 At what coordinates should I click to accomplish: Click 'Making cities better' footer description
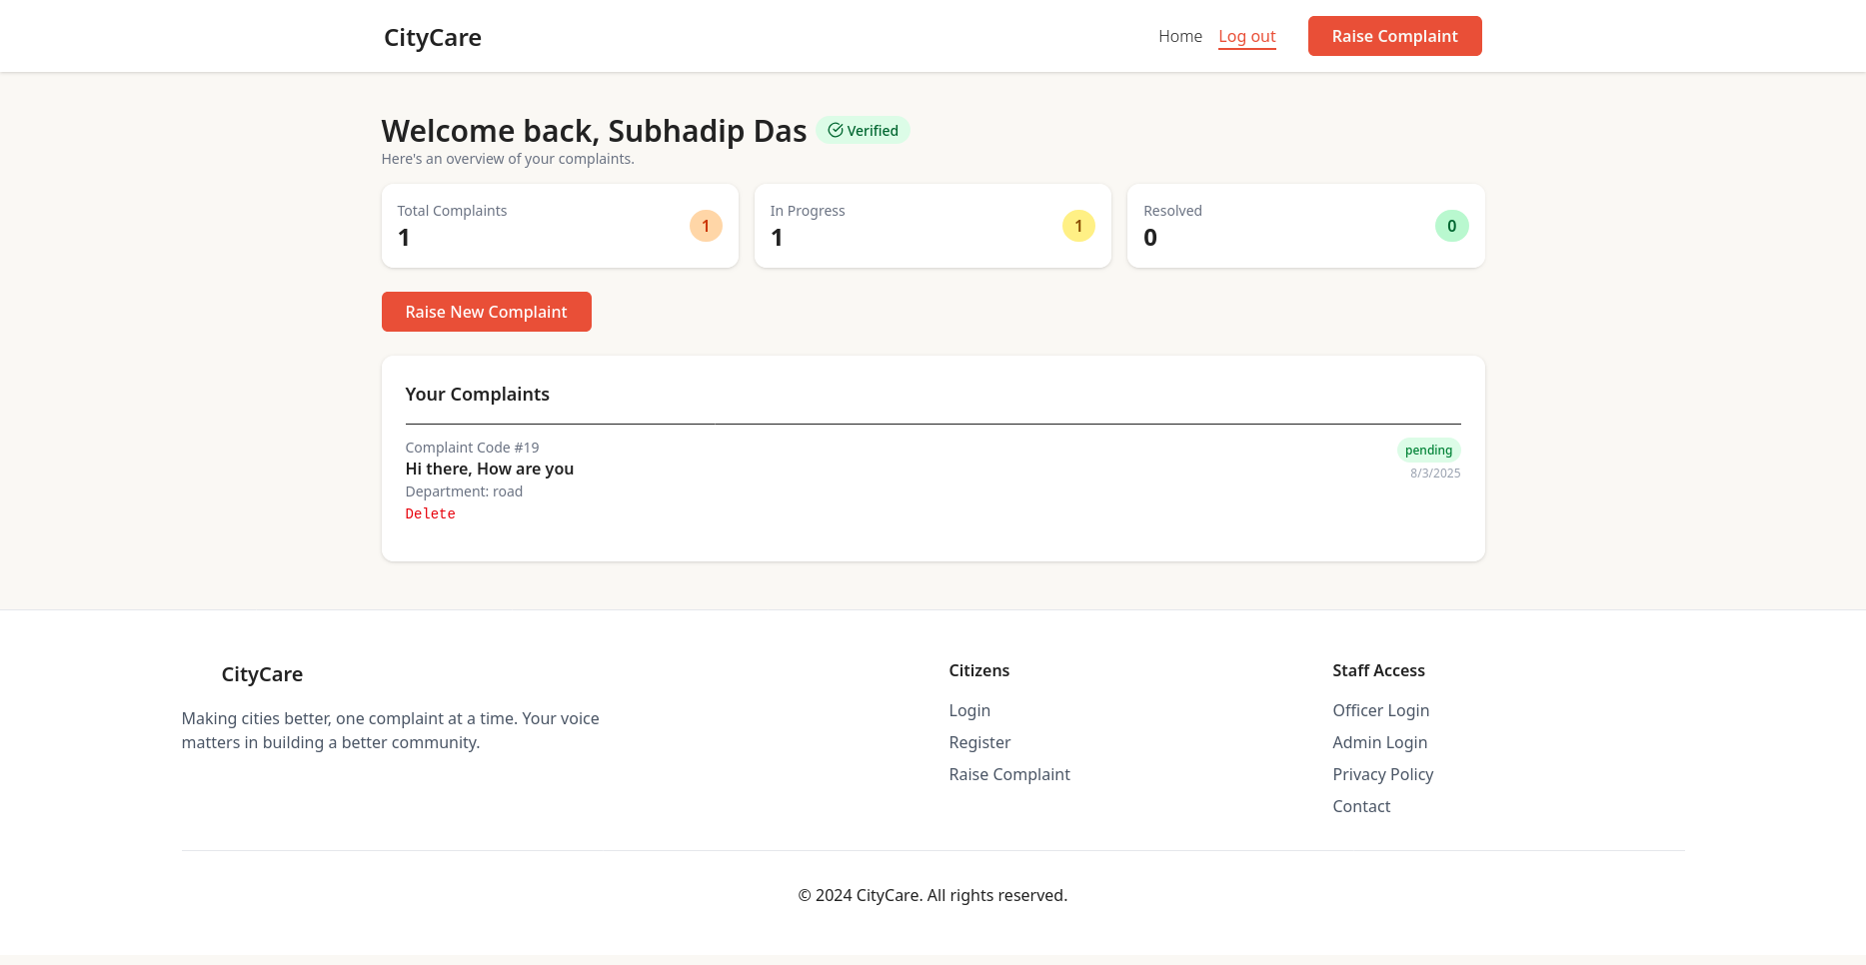pos(390,730)
